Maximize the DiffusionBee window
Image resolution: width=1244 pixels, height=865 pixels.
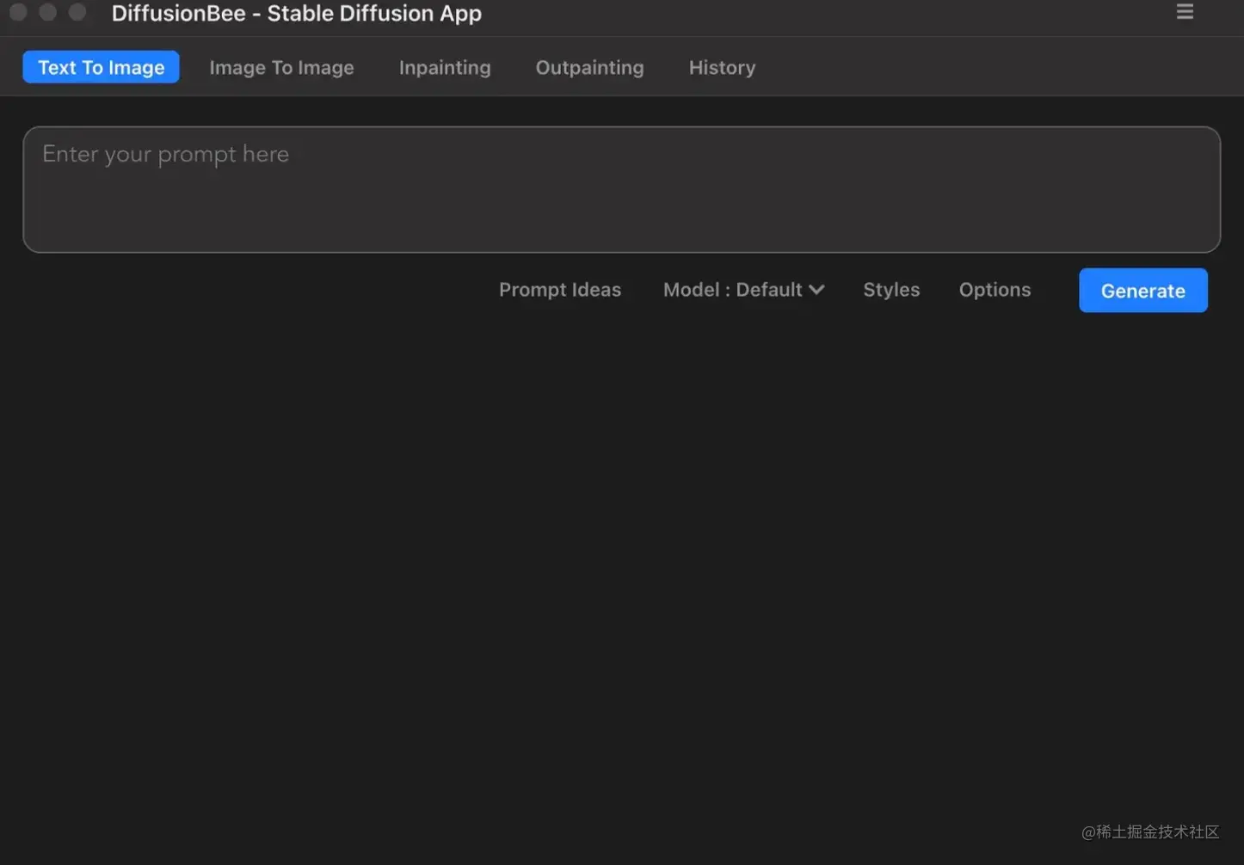click(77, 12)
